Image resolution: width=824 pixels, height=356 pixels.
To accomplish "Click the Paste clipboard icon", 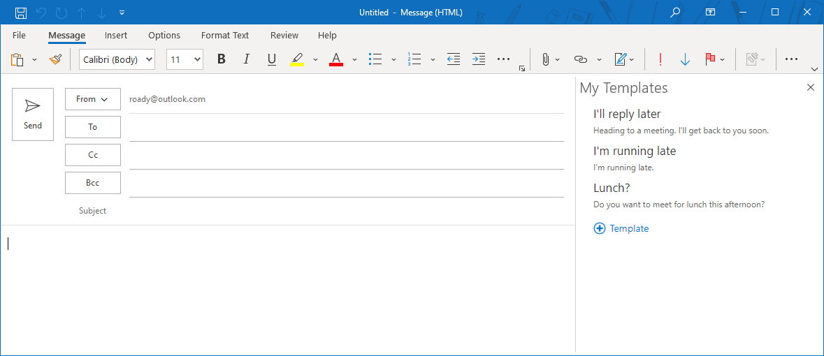I will (x=17, y=59).
